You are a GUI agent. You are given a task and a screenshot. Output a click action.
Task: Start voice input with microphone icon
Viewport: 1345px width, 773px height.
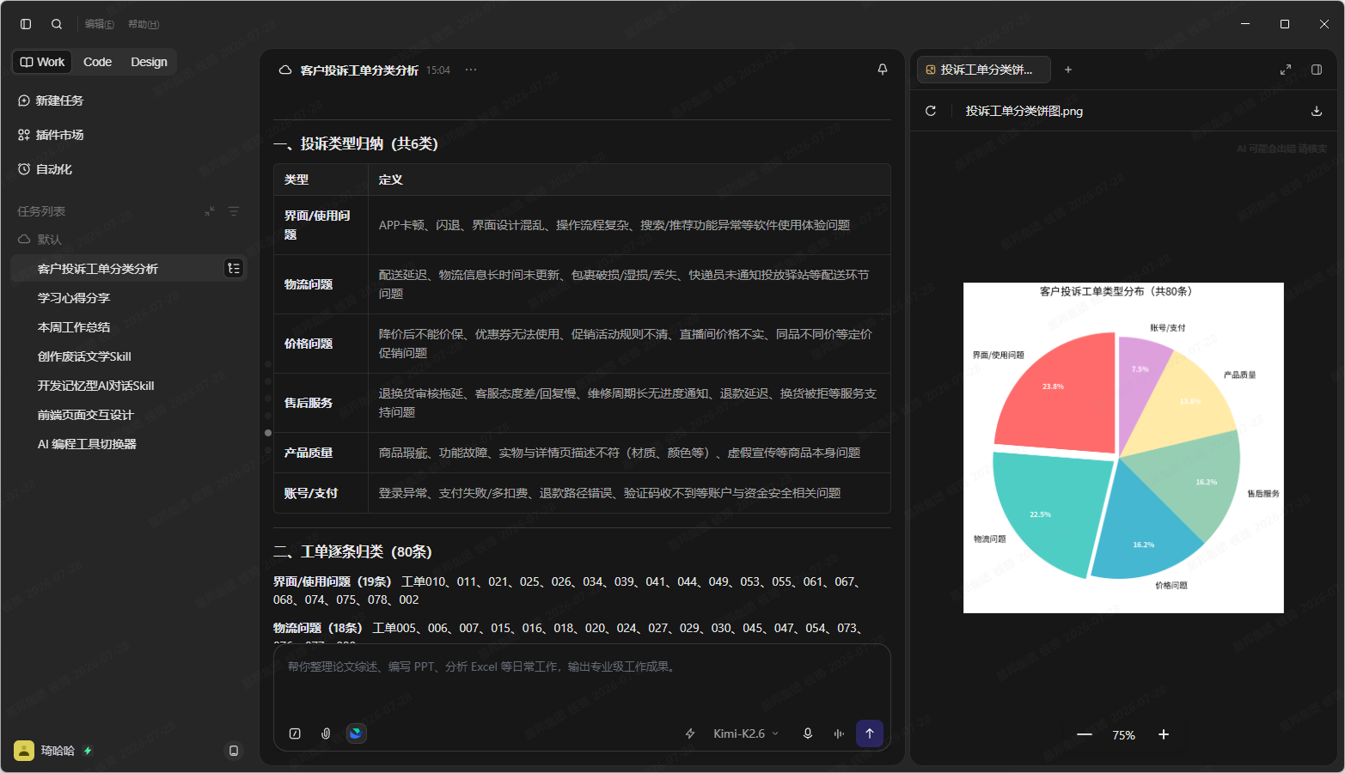point(808,733)
